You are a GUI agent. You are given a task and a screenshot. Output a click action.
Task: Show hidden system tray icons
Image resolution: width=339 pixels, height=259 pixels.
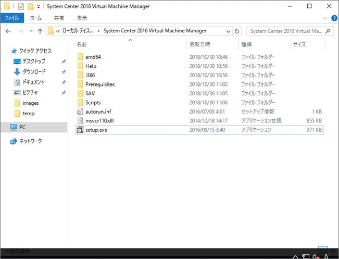tap(296, 255)
